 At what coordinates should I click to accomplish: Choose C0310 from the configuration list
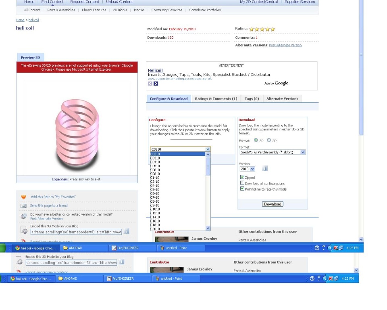(178, 158)
